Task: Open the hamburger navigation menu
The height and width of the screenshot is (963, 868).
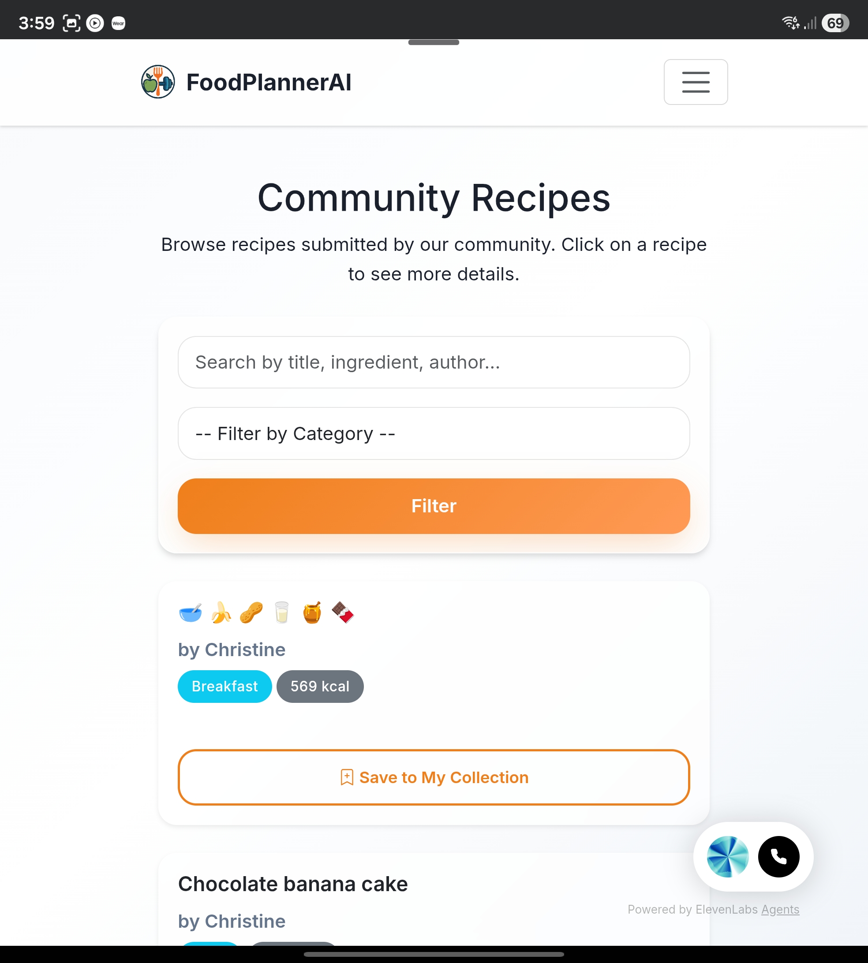Action: [696, 82]
